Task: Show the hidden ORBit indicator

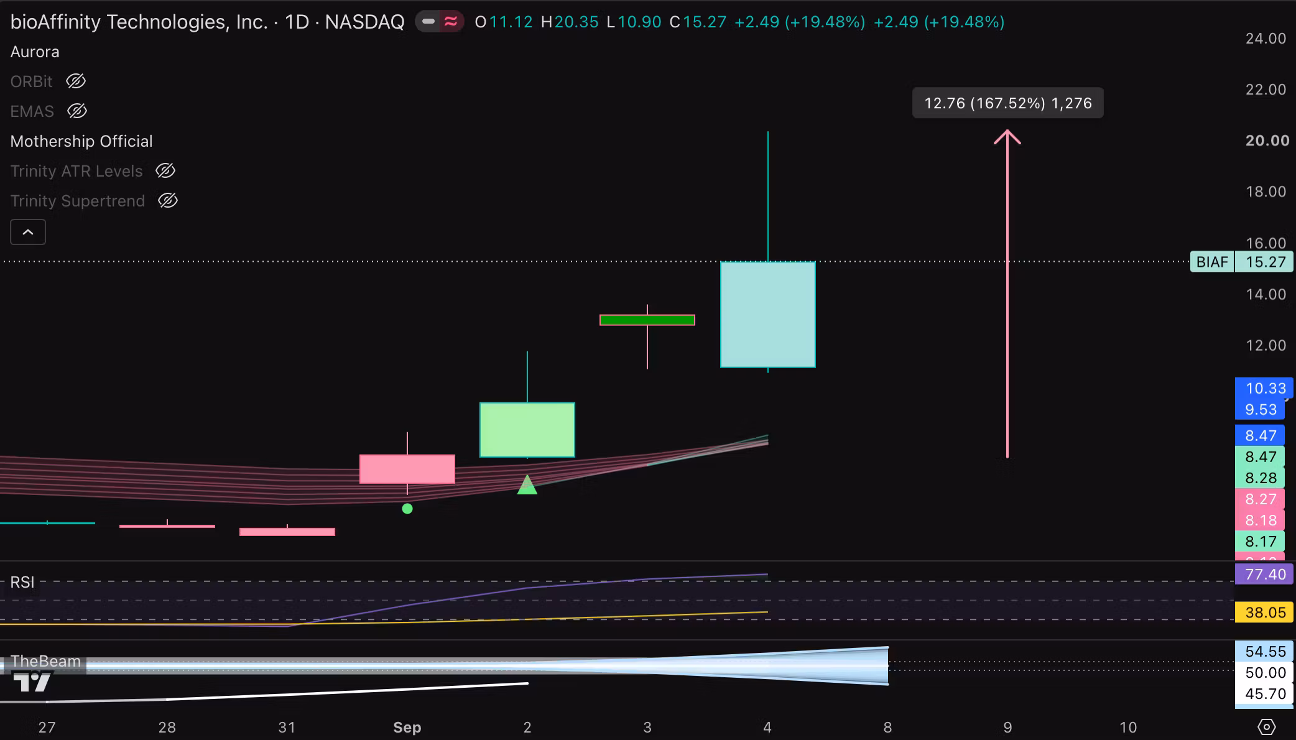Action: pyautogui.click(x=76, y=81)
